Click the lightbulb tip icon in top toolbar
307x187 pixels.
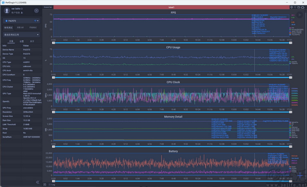coord(295,7)
